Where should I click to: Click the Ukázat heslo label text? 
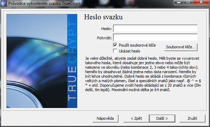[x=130, y=51]
